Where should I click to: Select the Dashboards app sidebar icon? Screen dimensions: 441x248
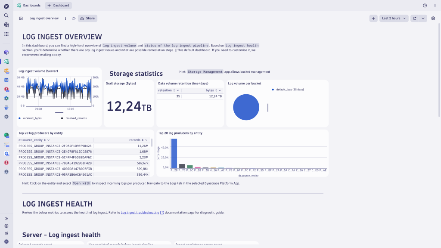(6, 62)
